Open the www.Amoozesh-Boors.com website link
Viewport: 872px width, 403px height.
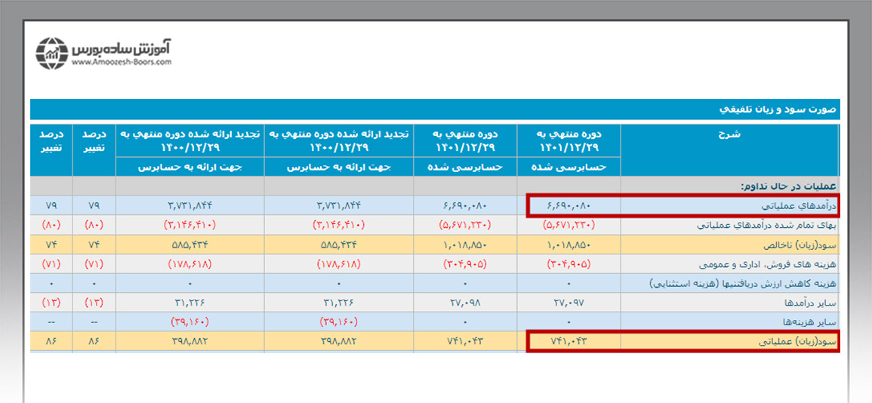click(122, 63)
